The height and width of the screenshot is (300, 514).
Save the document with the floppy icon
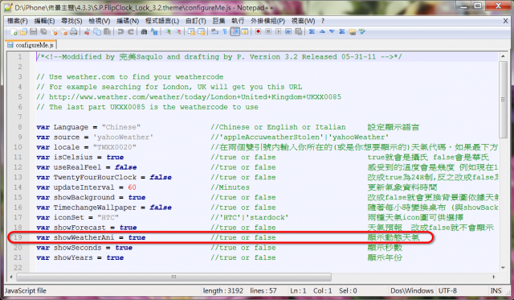tap(34, 32)
